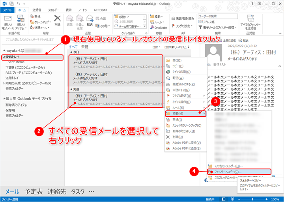This screenshot has height=202, width=284.
Task: Collapse the 今日 message group
Action: coord(71,52)
